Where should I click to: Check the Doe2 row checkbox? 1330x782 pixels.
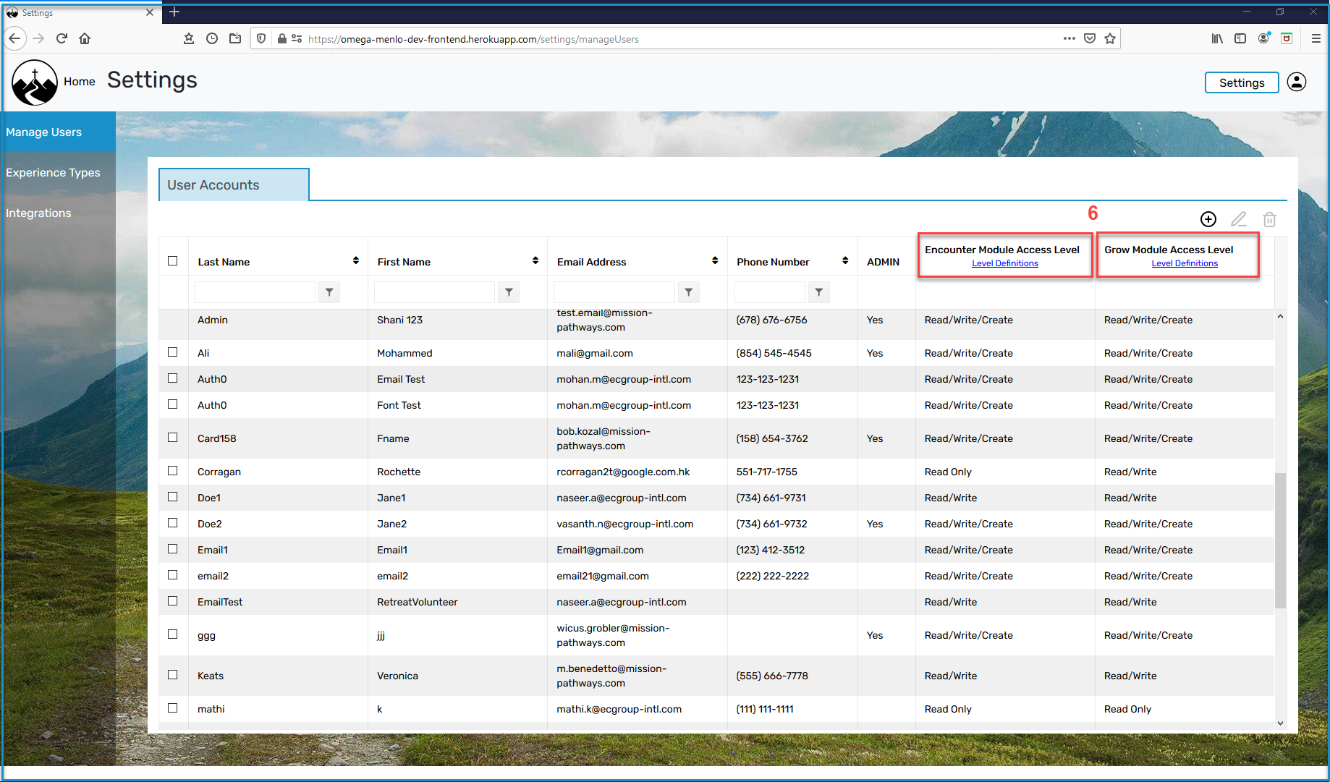172,523
